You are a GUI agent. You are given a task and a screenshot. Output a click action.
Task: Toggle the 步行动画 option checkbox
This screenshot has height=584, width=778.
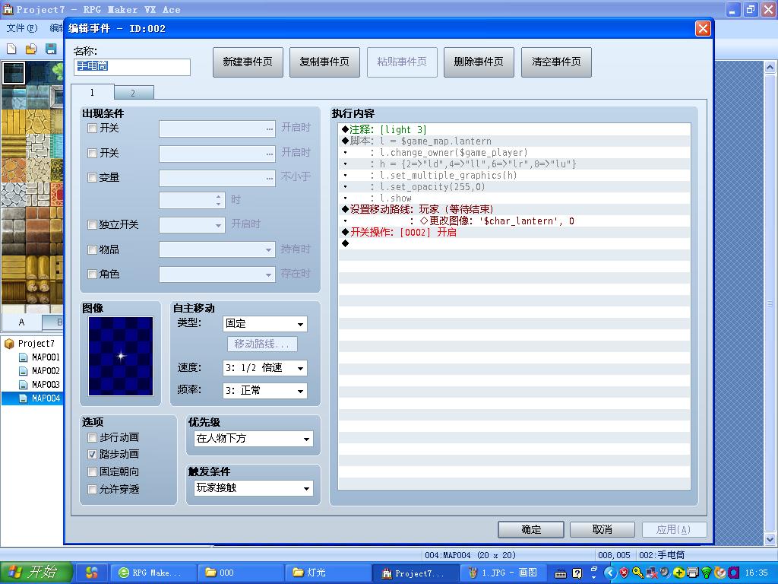click(92, 437)
